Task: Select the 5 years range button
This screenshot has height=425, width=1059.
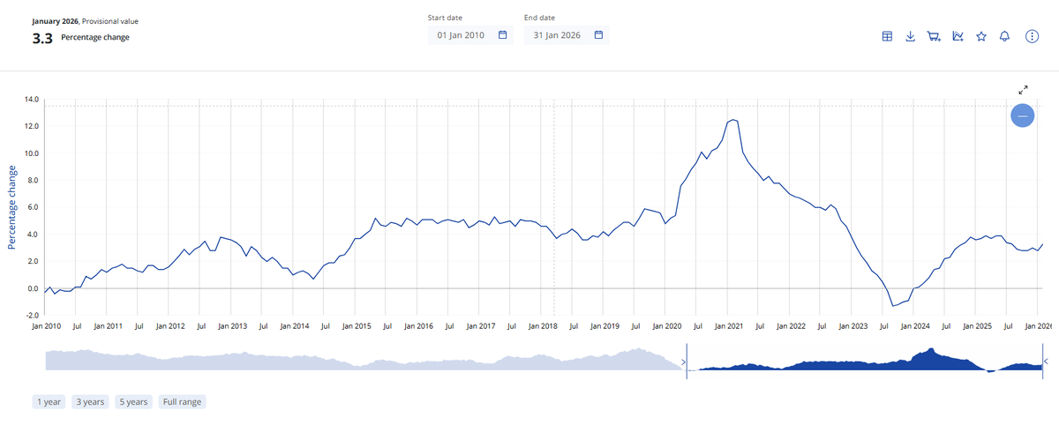Action: (133, 402)
